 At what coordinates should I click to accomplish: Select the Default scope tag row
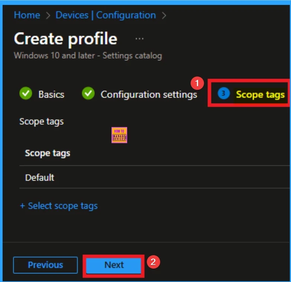pos(40,177)
